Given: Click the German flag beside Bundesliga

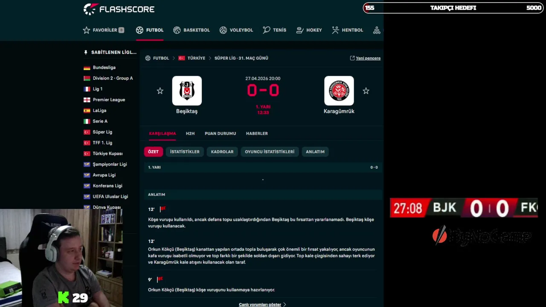Looking at the screenshot, I should click(87, 68).
